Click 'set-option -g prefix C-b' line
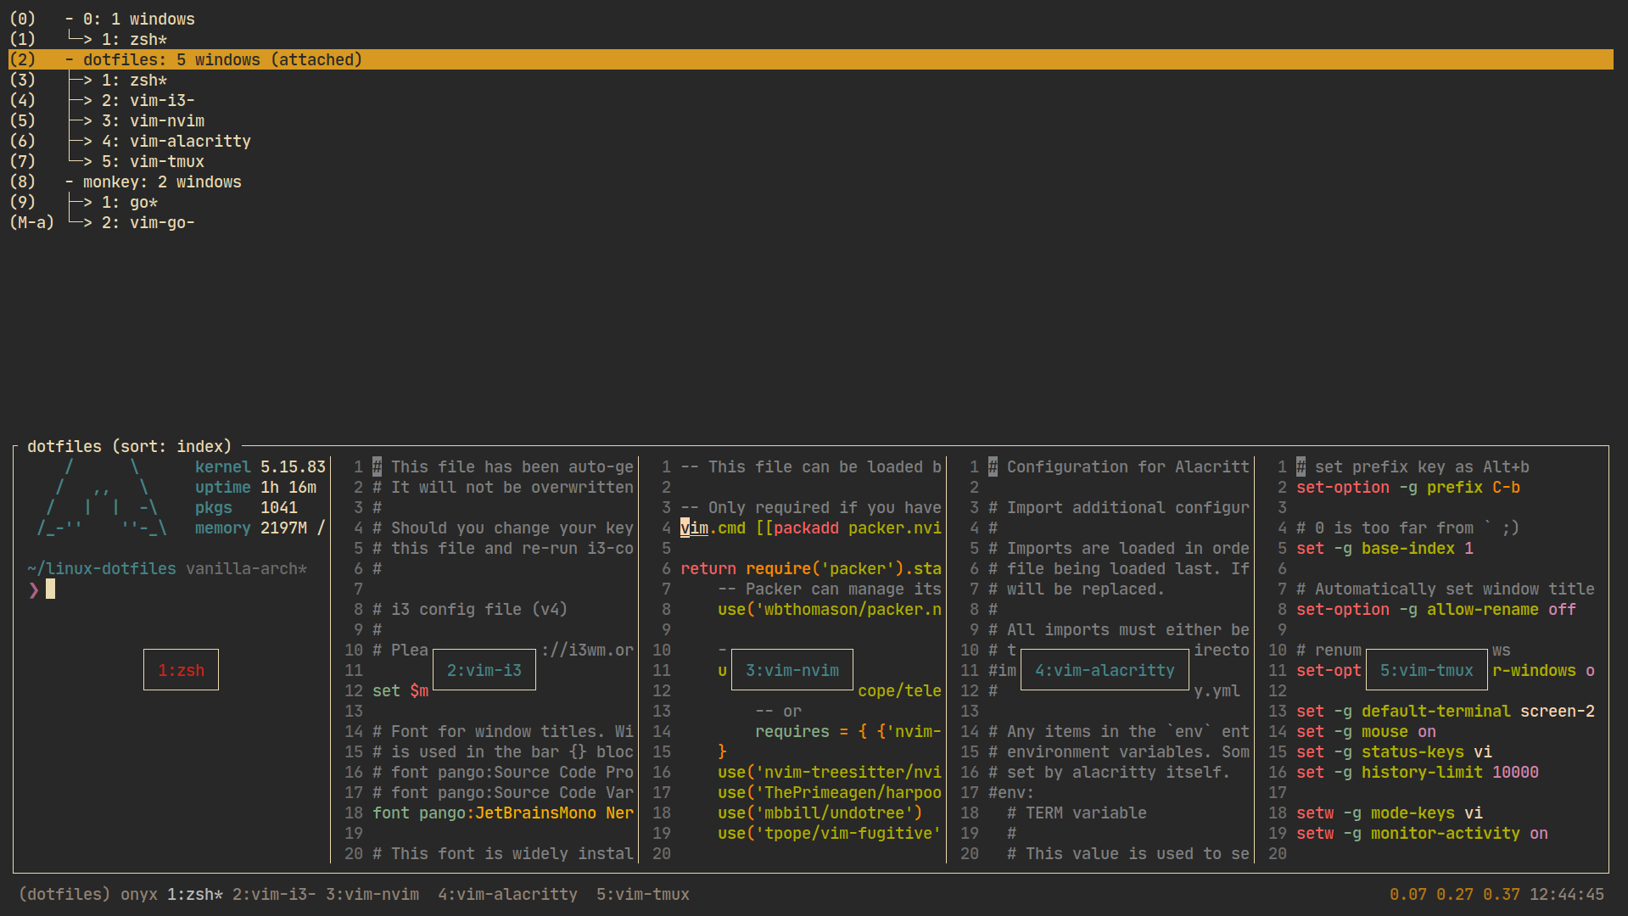This screenshot has height=916, width=1628. tap(1408, 487)
